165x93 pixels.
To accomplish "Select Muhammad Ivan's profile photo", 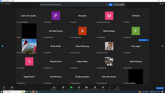I will 109,61.
